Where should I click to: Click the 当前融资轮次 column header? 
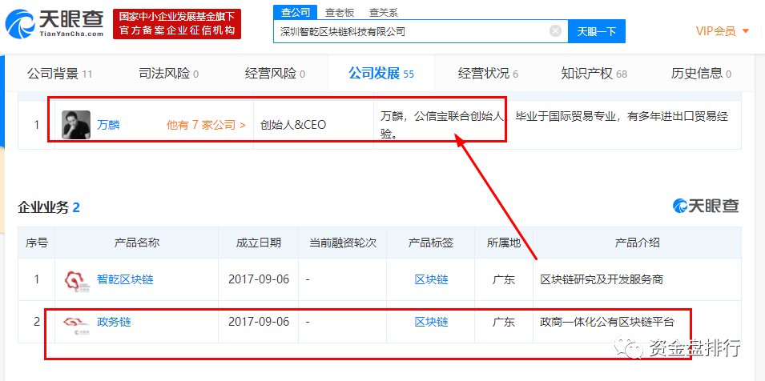pos(343,243)
